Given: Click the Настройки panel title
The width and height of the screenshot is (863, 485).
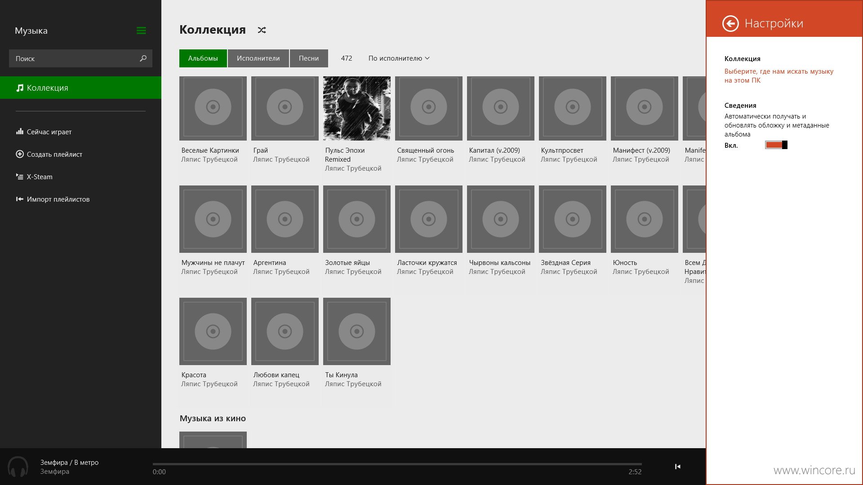Looking at the screenshot, I should pos(774,23).
